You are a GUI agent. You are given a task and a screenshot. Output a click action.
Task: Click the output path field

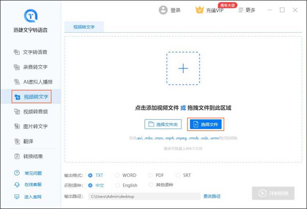pos(144,196)
